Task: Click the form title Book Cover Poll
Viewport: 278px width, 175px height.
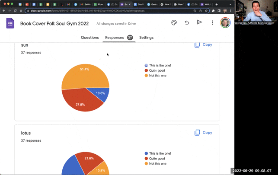Action: coord(54,23)
